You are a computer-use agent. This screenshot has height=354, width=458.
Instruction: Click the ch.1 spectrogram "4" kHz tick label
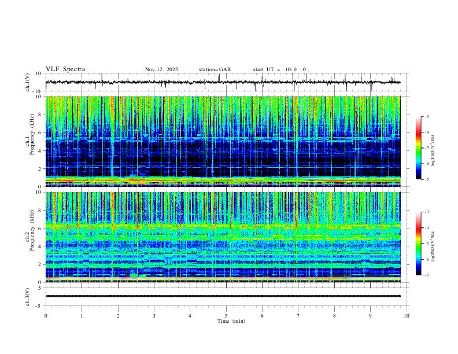(x=40, y=151)
